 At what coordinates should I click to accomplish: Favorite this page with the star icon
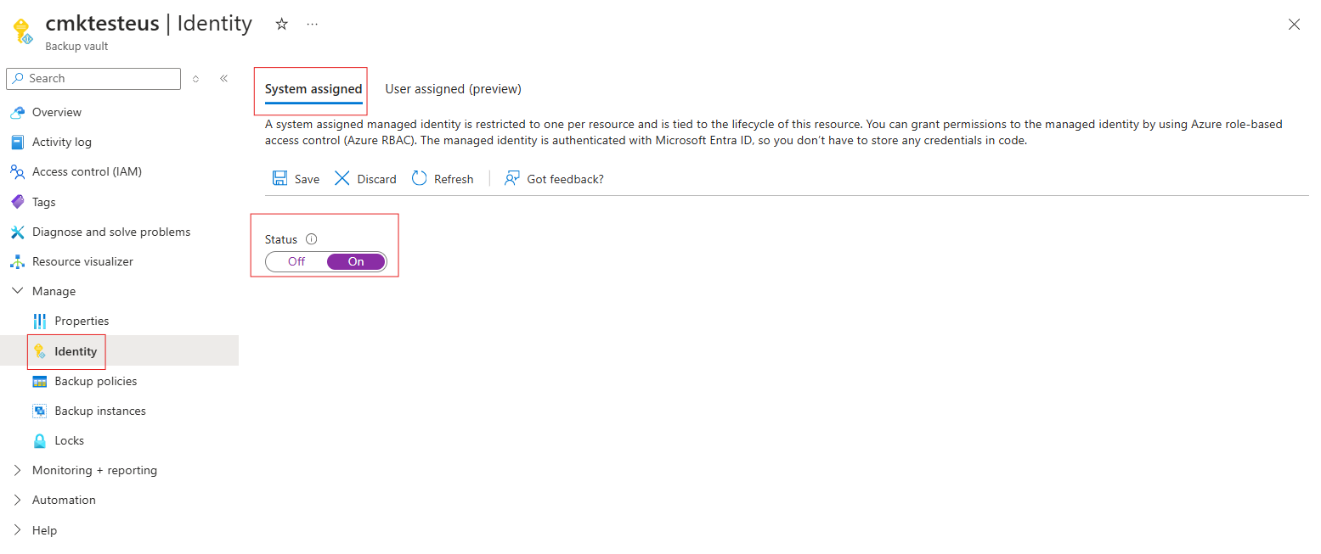click(282, 25)
